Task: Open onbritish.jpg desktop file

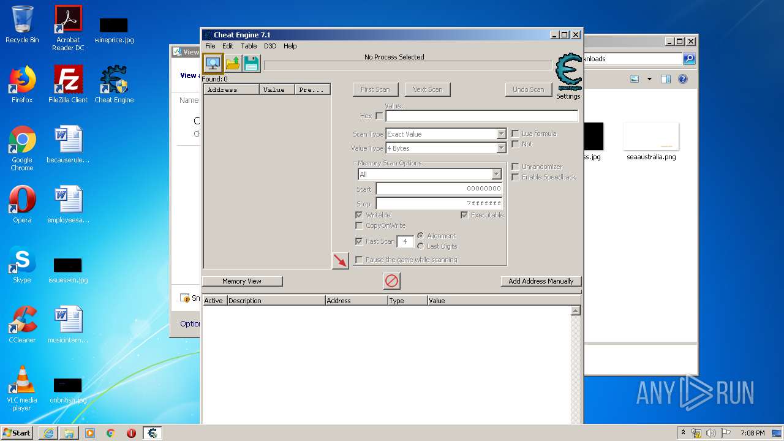Action: 68,391
